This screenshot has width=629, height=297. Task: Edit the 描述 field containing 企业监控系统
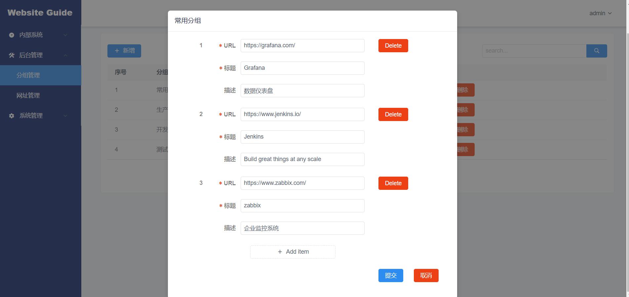302,228
